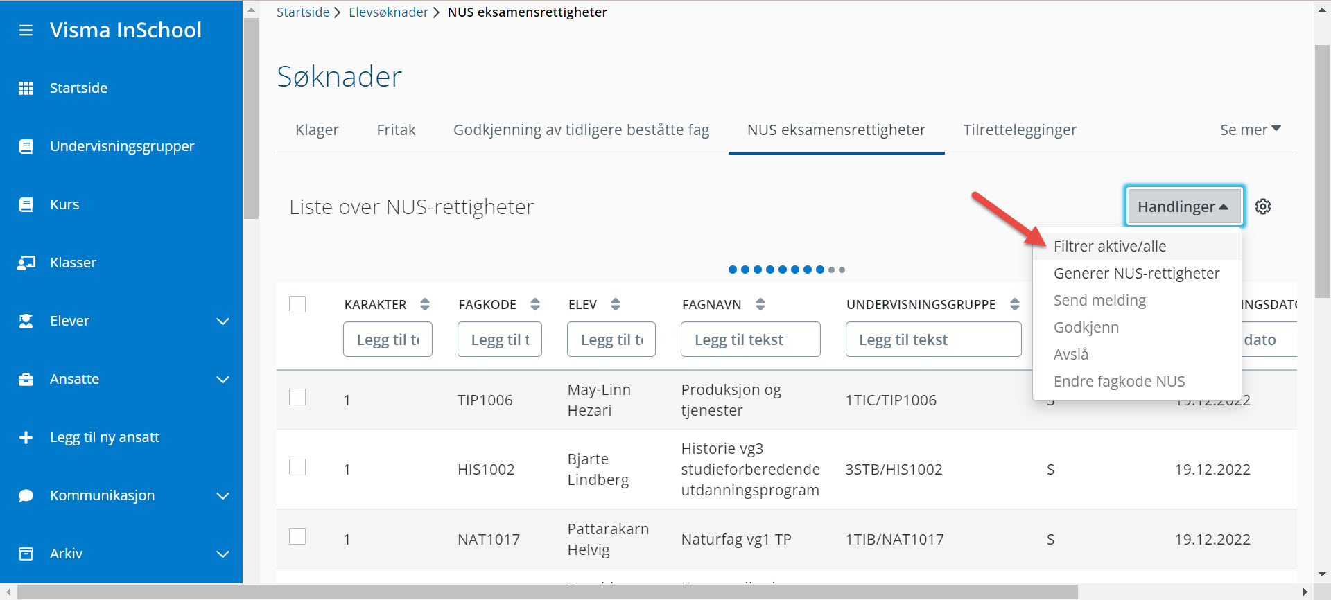Choose Filtrer aktive/alle from Handlinger menu
The width and height of the screenshot is (1331, 600).
[x=1137, y=246]
